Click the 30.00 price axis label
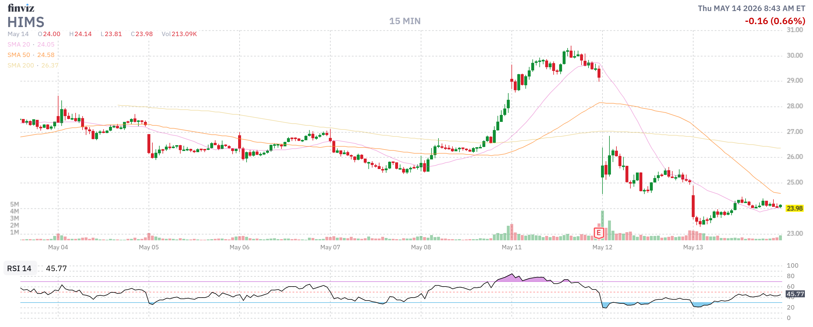Screen dimensions: 813x327 tap(794, 56)
